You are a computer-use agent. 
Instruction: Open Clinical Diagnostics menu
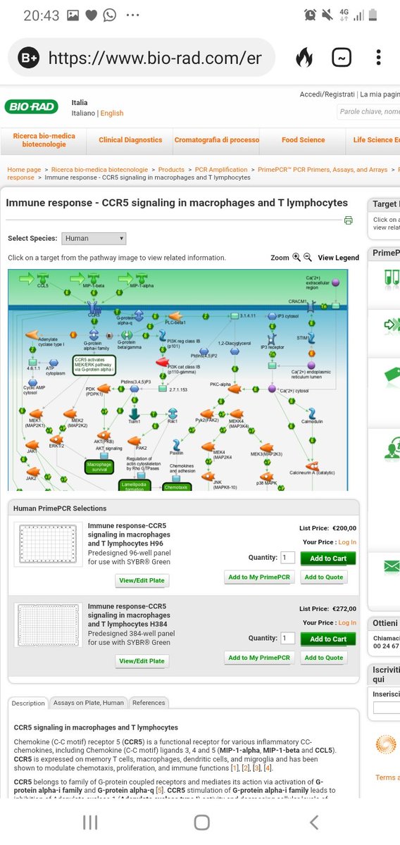[130, 140]
